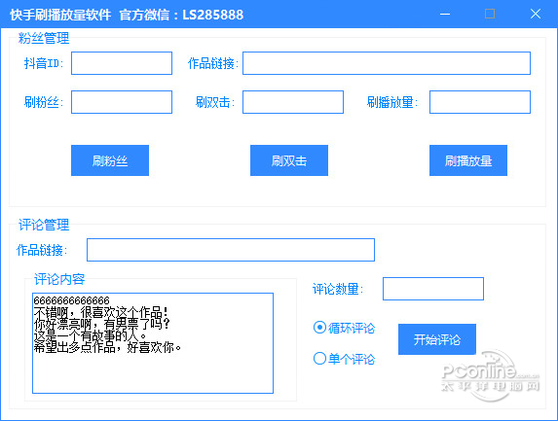Click the 抖音ID input field
The image size is (558, 421).
point(122,63)
